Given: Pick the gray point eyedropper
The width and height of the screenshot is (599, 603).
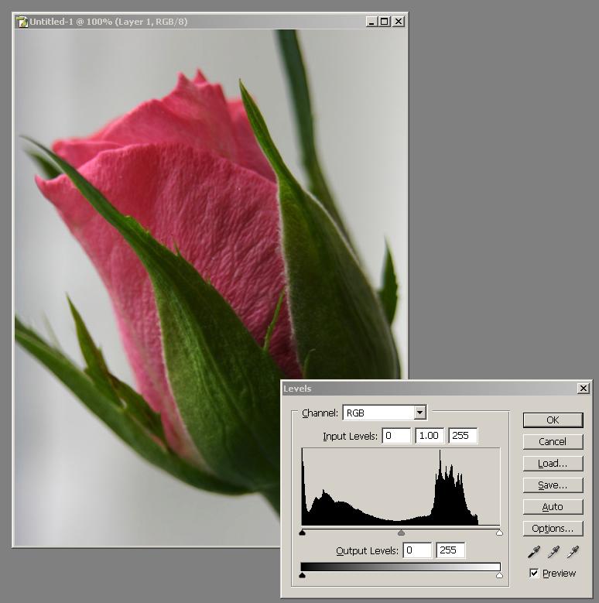Looking at the screenshot, I should pos(553,552).
